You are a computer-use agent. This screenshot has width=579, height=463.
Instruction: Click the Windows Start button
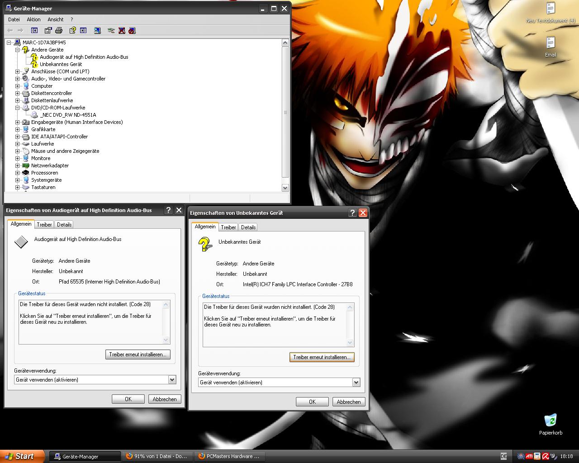tap(22, 456)
